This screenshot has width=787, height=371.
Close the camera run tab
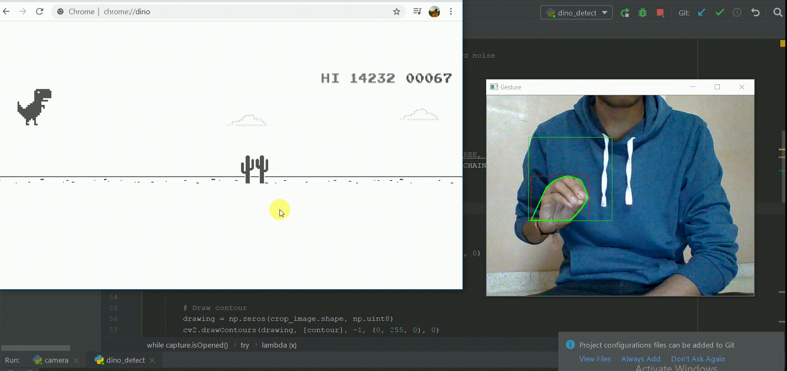(x=76, y=360)
